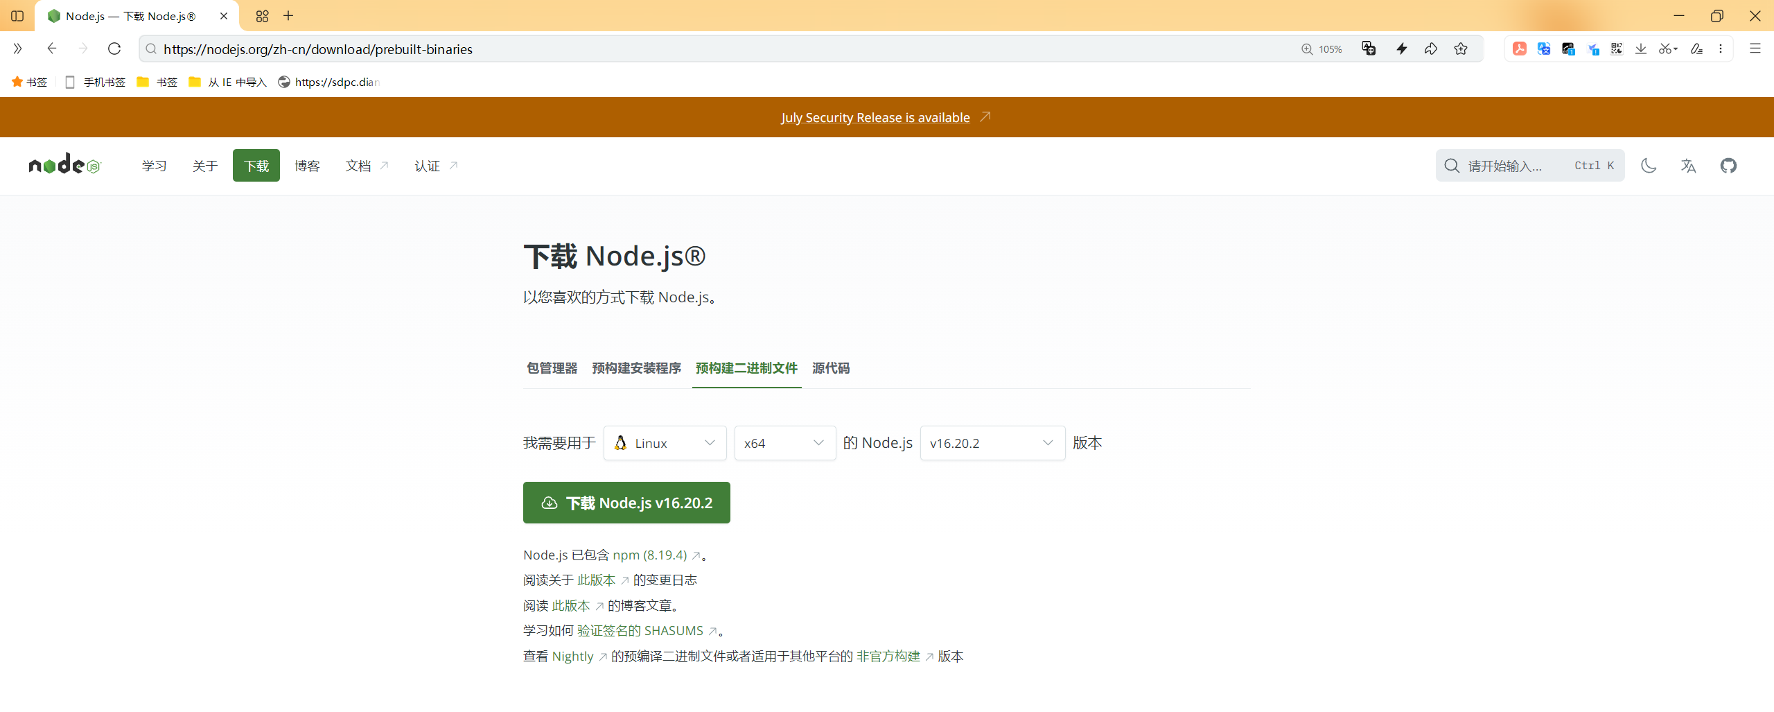Open the 书签 folder in bookmarks bar
Image resolution: width=1774 pixels, height=712 pixels.
point(157,82)
